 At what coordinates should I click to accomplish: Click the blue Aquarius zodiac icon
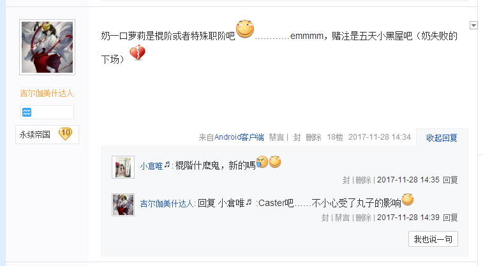(x=27, y=112)
